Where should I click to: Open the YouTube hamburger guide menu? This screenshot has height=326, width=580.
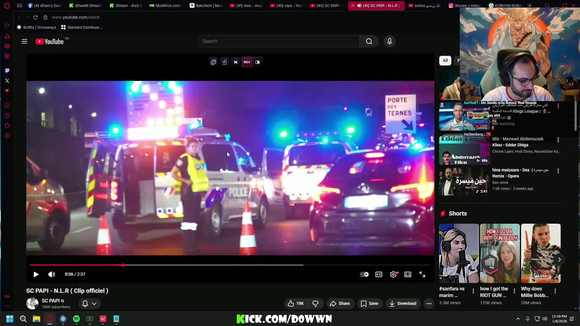pos(24,41)
